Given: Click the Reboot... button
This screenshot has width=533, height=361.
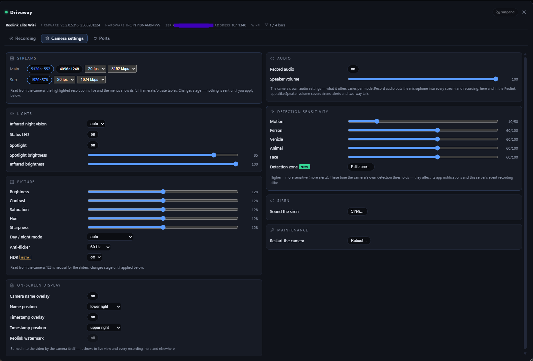Looking at the screenshot, I should coord(359,241).
